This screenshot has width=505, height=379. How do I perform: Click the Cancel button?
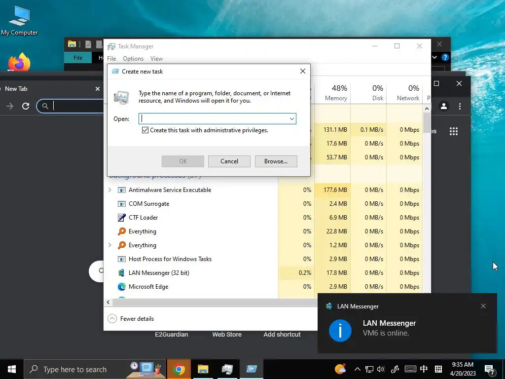[x=229, y=161]
